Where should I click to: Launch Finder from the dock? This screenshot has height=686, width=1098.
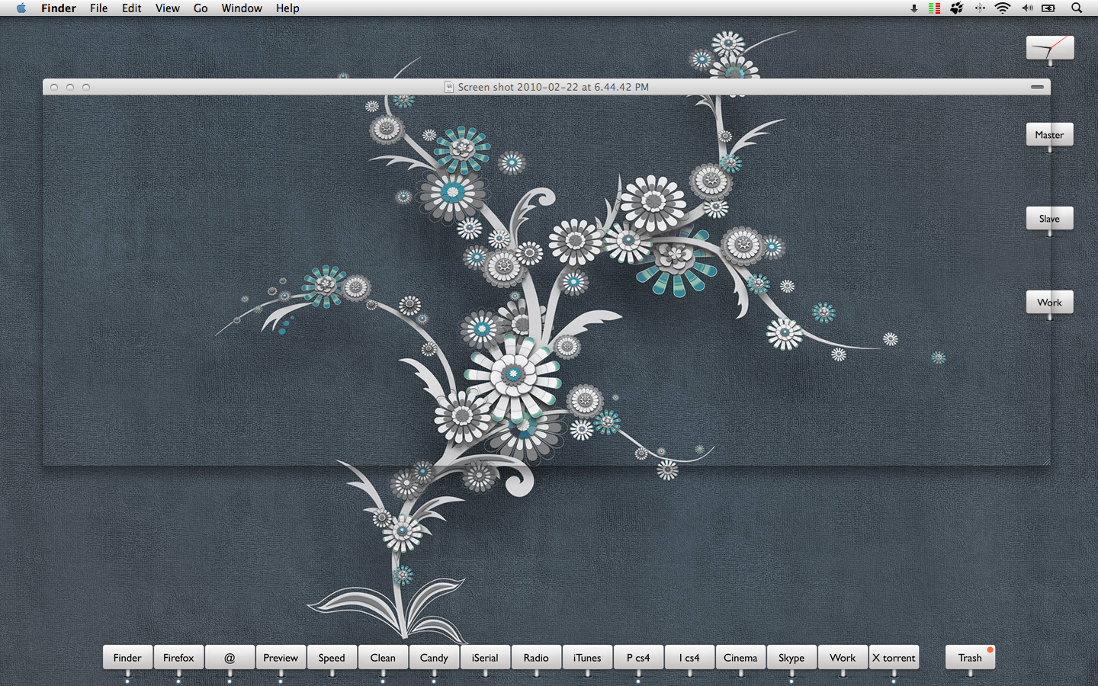coord(127,658)
